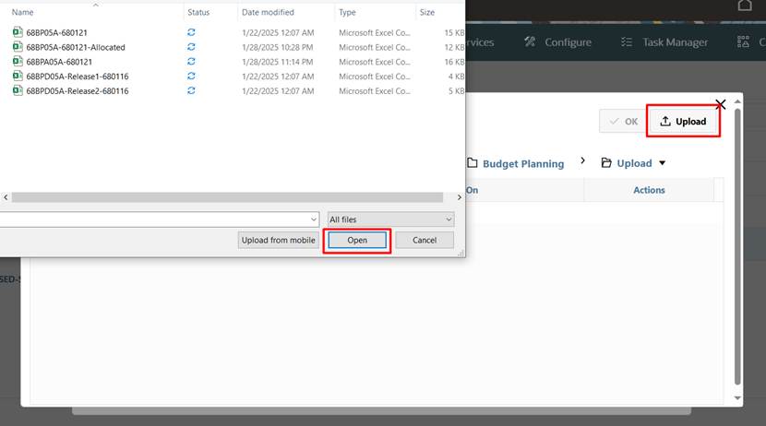The width and height of the screenshot is (766, 426).
Task: Click the Task Manager checklist icon
Action: pyautogui.click(x=627, y=42)
